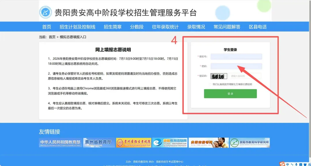Refresh the captcha image 5816

pos(219,76)
